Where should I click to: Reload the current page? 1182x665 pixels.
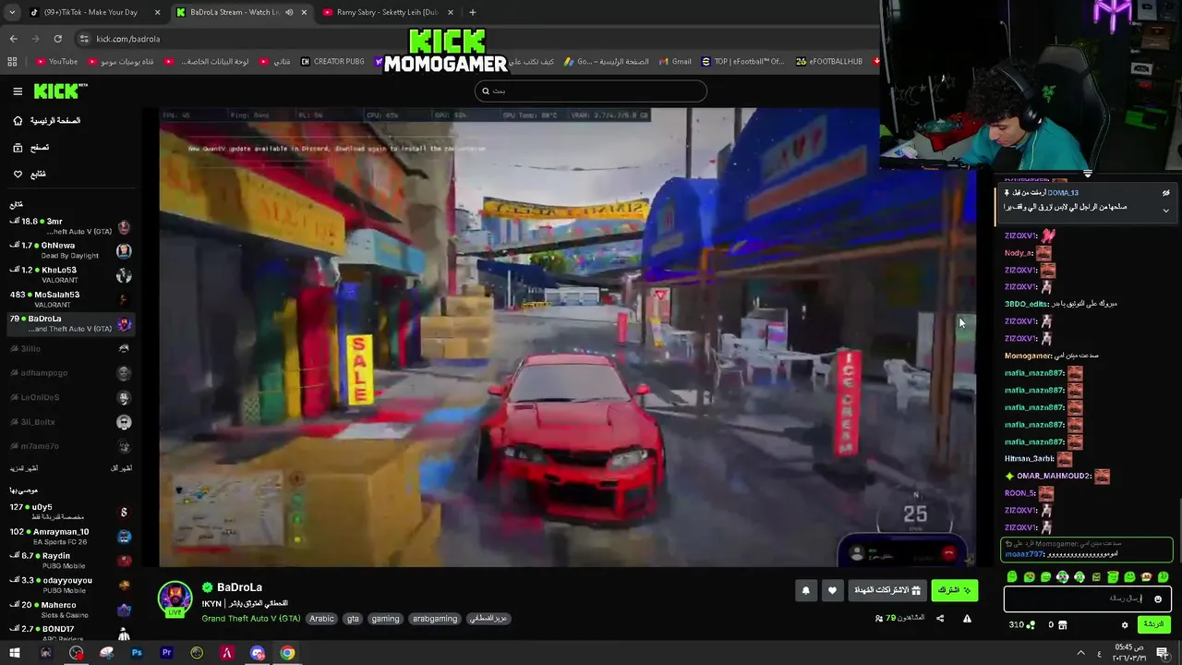pos(57,39)
